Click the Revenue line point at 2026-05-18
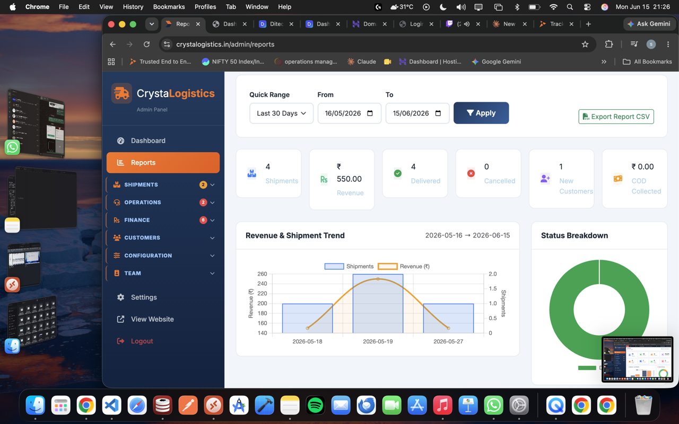Image resolution: width=679 pixels, height=424 pixels. 308,328
